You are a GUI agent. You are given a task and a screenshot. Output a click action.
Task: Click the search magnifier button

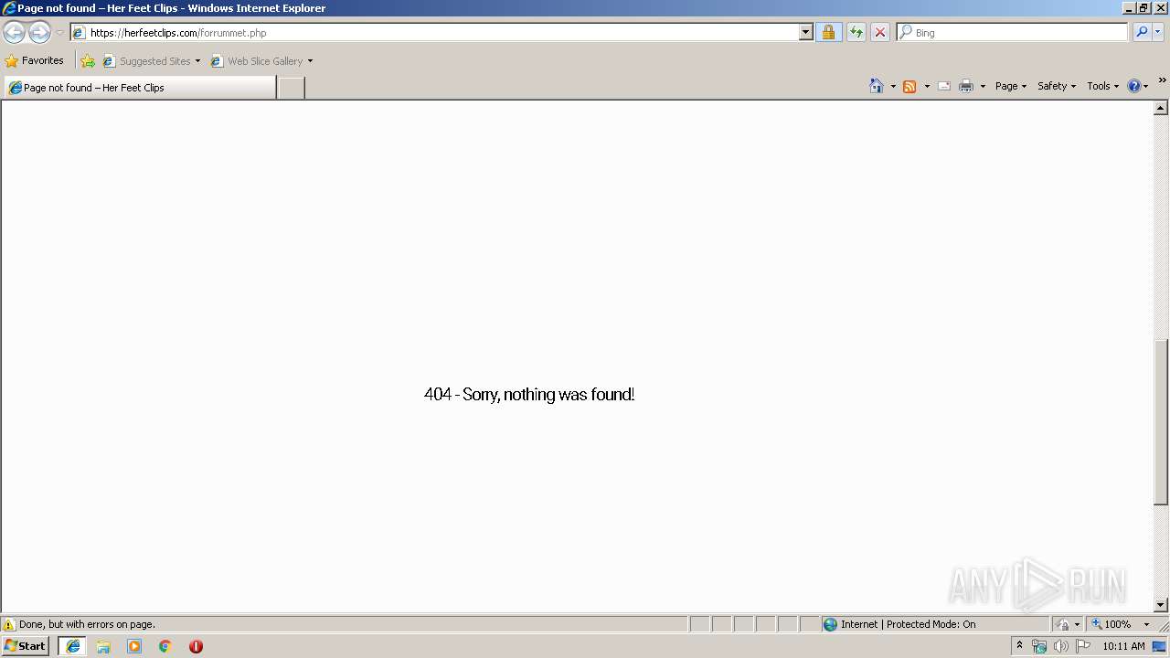(x=1142, y=33)
